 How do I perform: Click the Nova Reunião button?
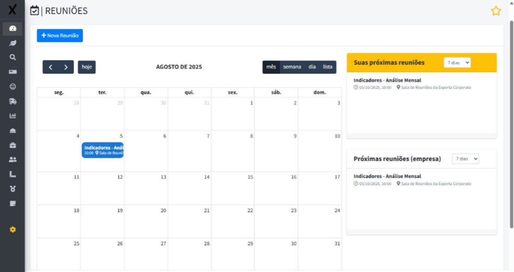point(59,35)
